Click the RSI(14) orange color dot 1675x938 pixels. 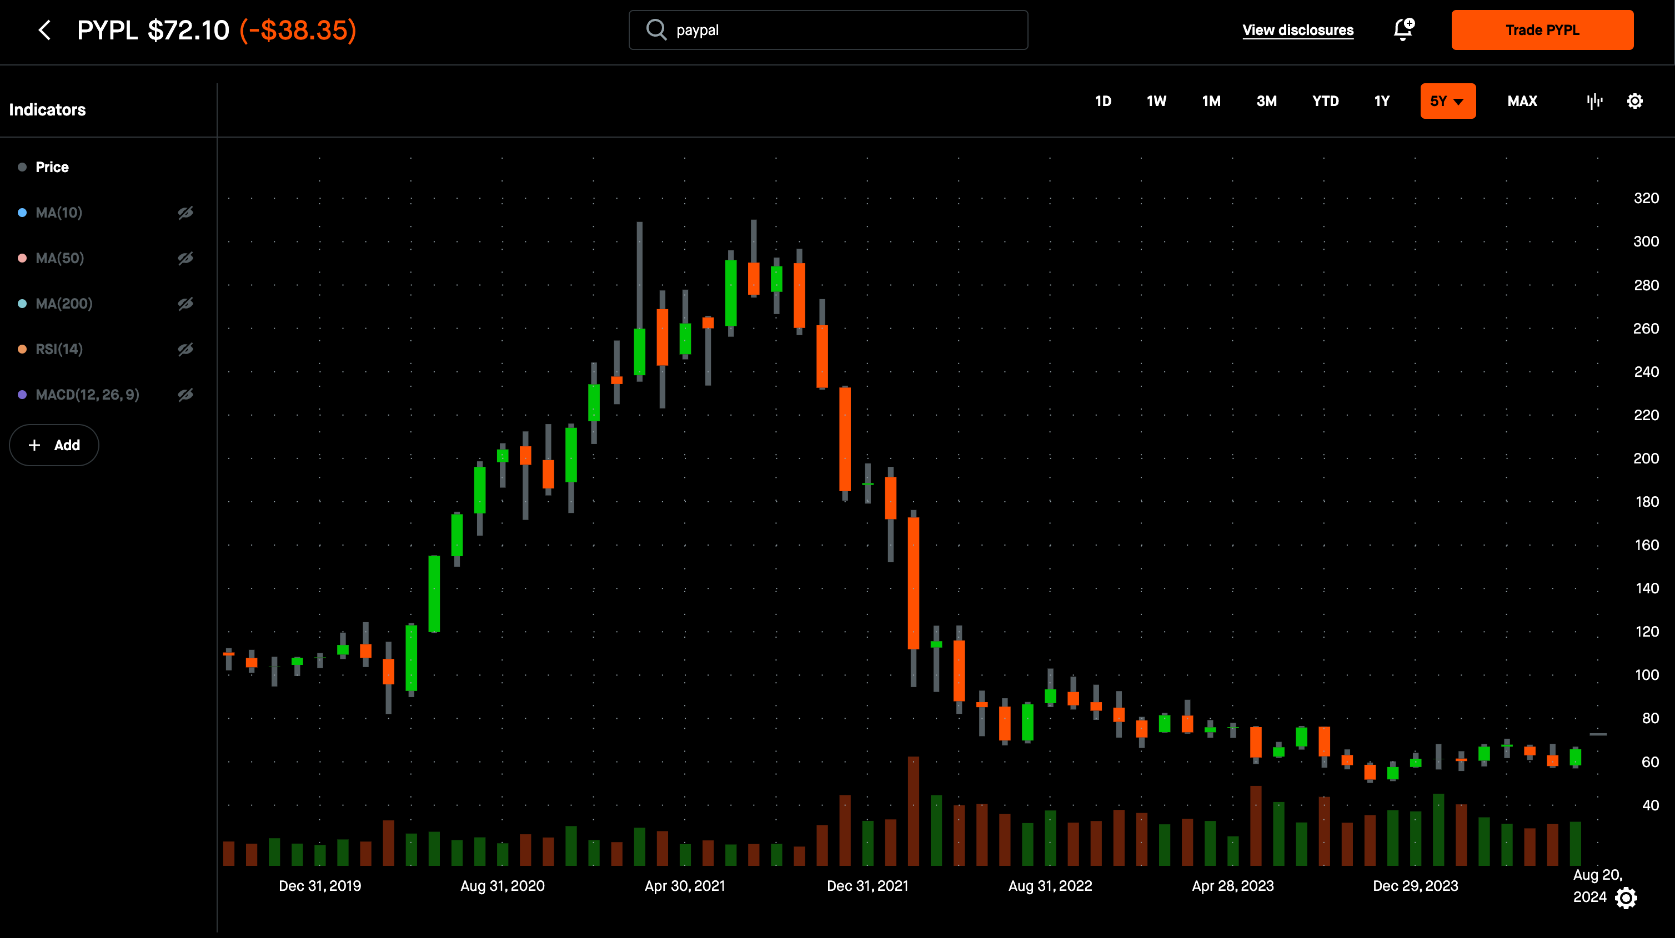coord(22,349)
